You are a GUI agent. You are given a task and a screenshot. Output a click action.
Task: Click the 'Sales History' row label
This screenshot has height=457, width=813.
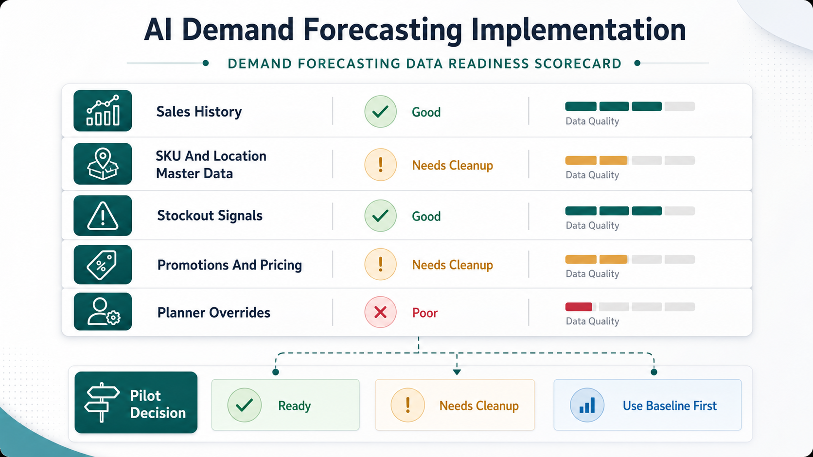[x=199, y=112]
